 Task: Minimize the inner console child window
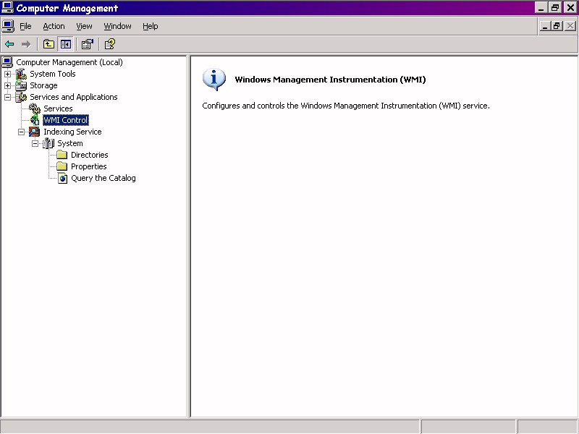(x=545, y=26)
